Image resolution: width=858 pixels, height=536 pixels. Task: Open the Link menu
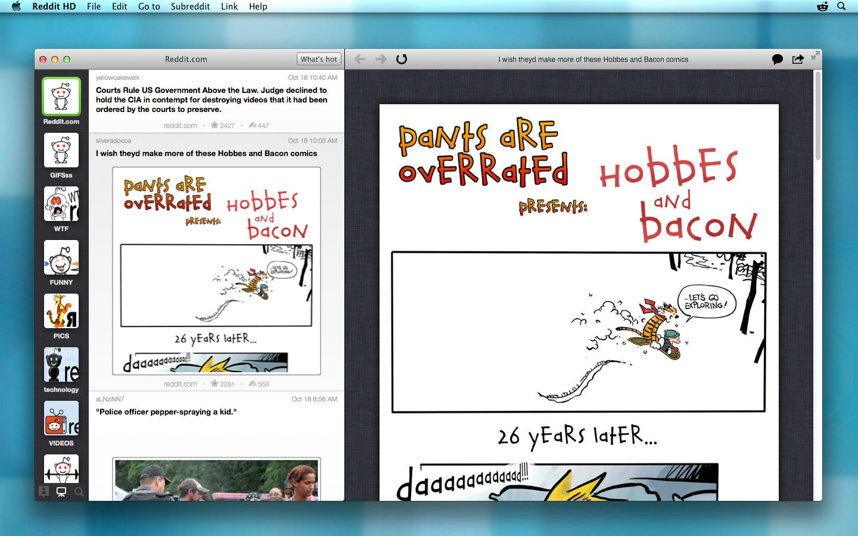point(229,7)
